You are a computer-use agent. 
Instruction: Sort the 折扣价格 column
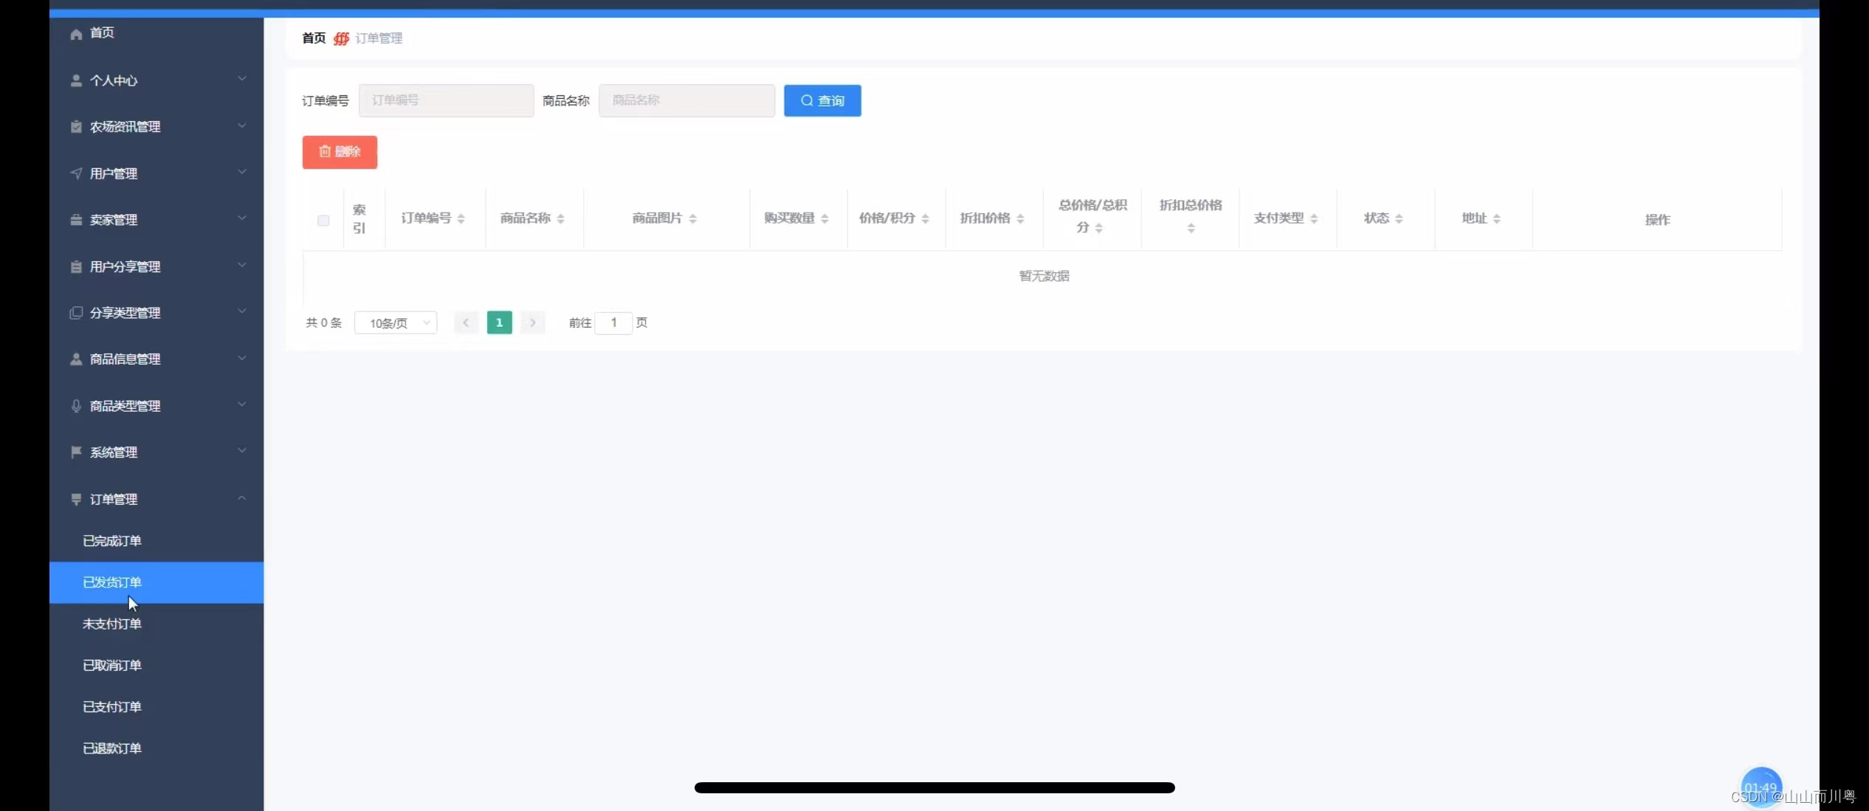tap(1020, 219)
